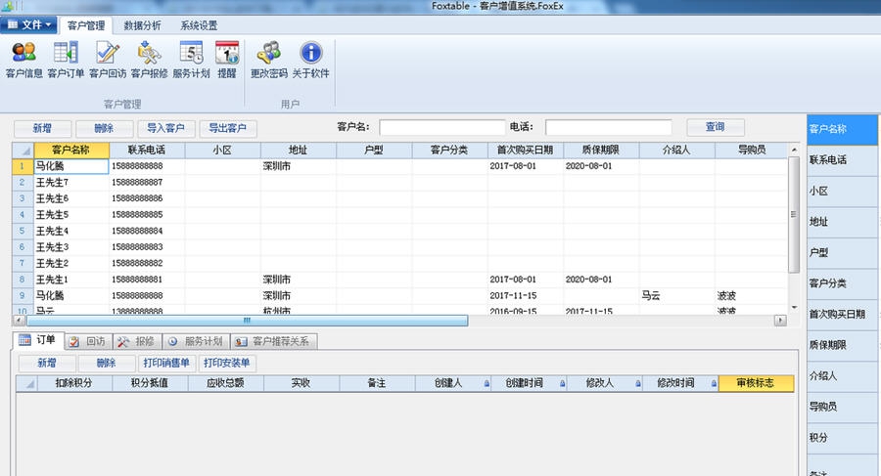881x476 pixels.
Task: Switch to the 数据分析 ribbon tab
Action: click(x=142, y=25)
